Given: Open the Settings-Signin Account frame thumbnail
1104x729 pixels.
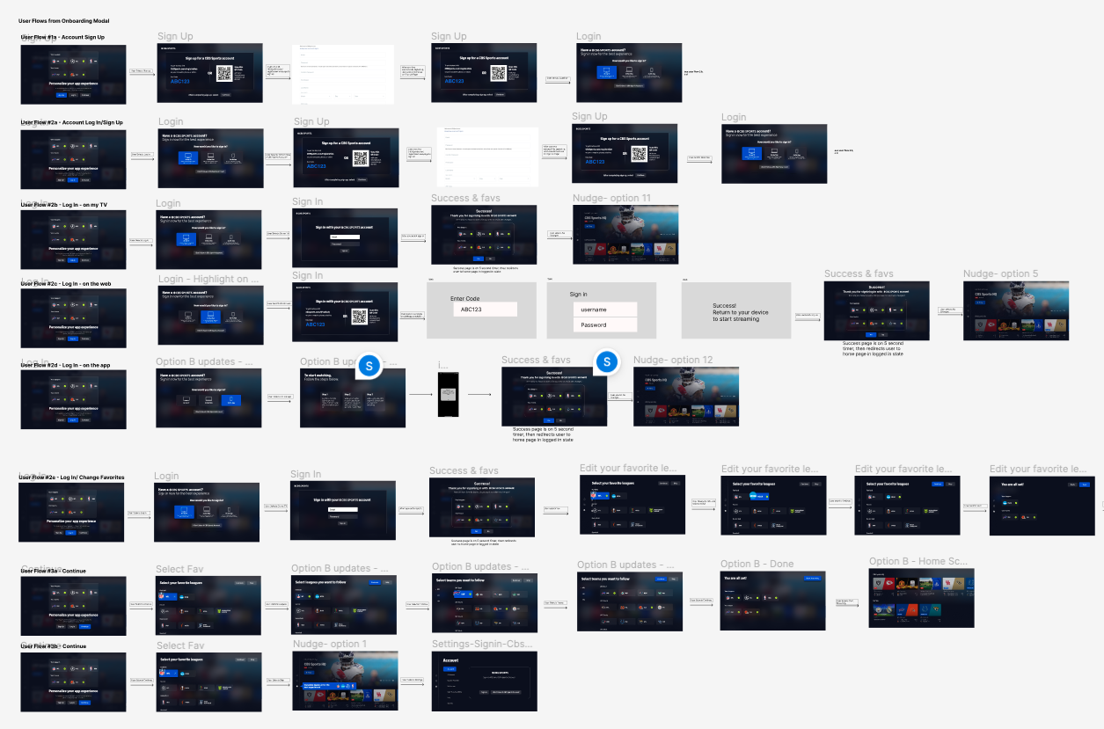Looking at the screenshot, I should click(x=485, y=681).
